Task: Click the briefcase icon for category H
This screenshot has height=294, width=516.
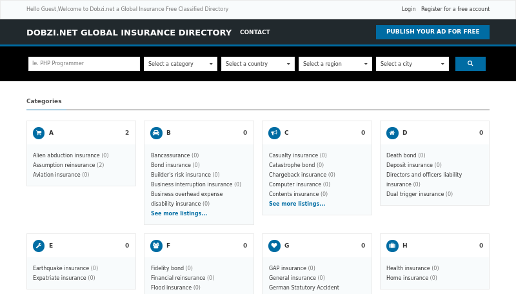Action: [x=392, y=246]
